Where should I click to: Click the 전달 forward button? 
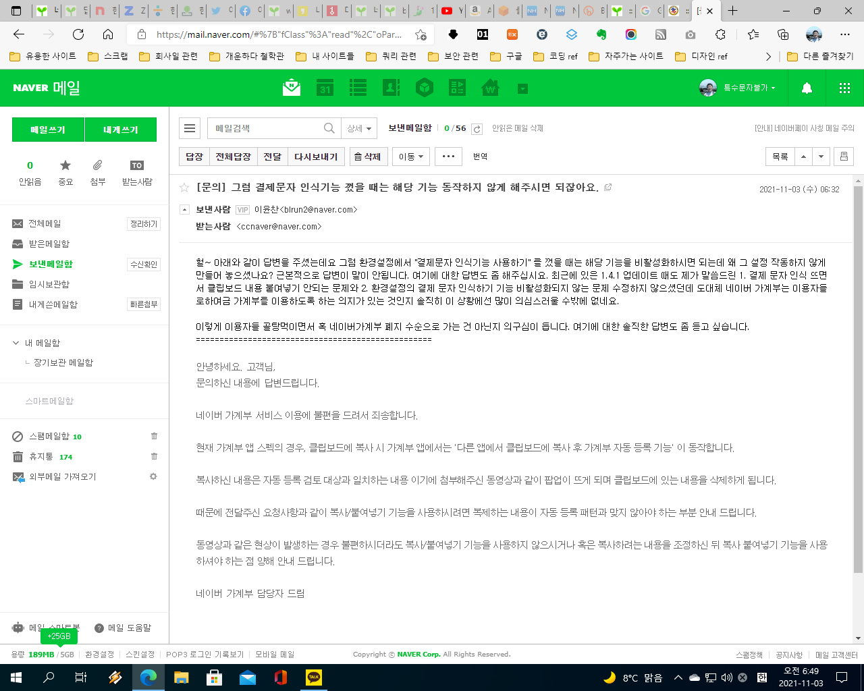point(273,157)
